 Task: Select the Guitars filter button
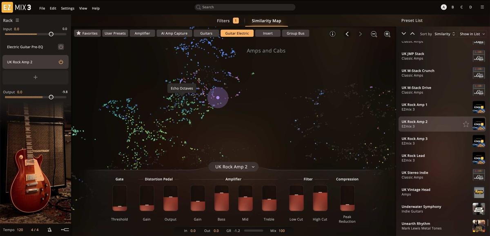[206, 33]
